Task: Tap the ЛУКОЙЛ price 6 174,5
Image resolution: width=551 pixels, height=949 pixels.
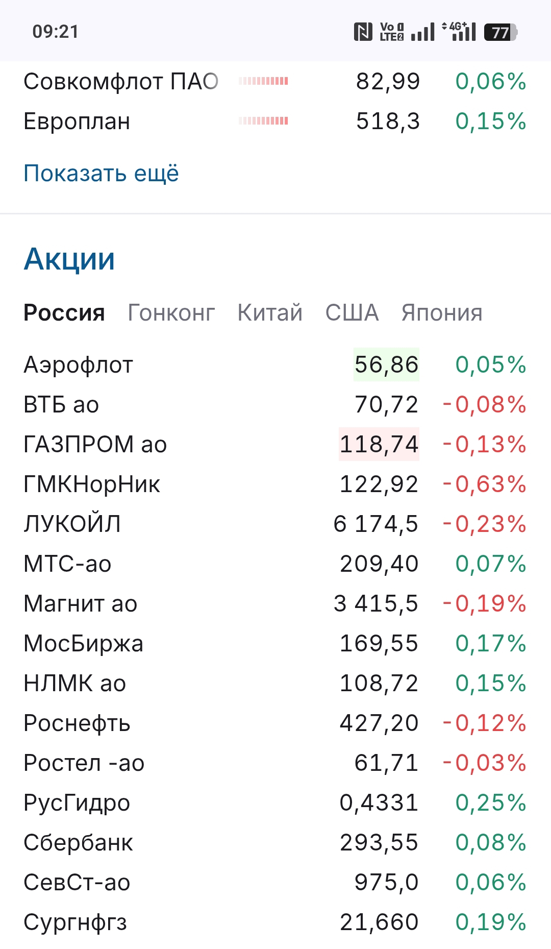Action: coord(375,524)
